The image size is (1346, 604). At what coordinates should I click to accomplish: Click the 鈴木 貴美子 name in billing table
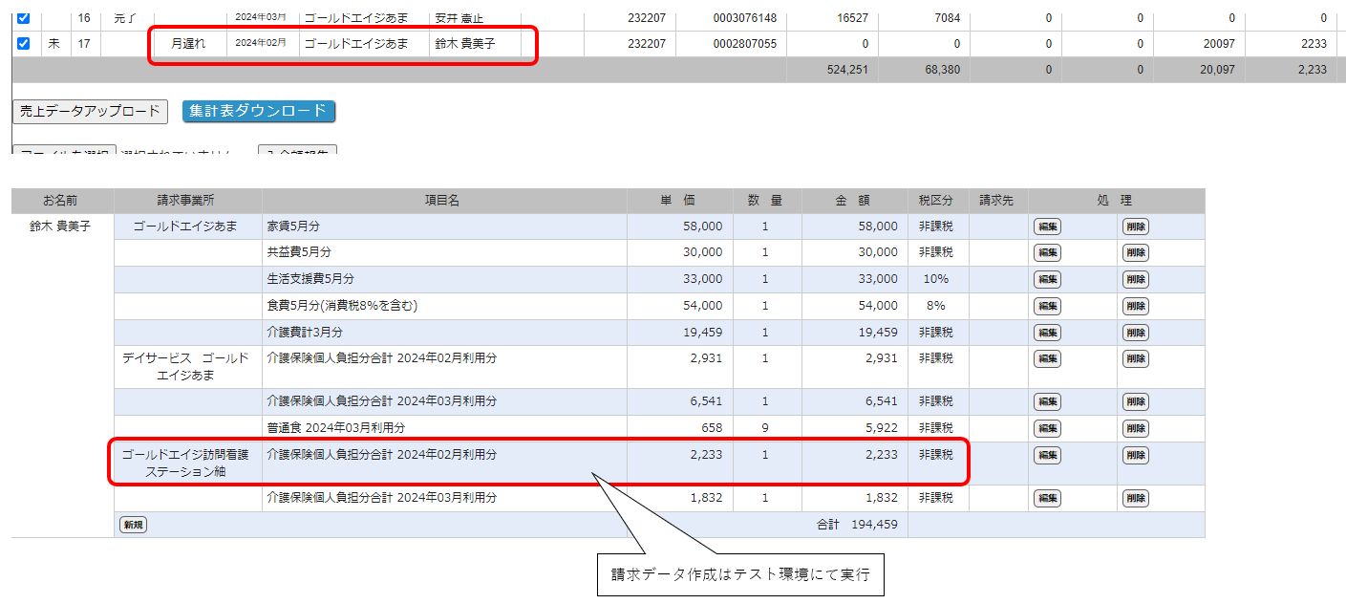click(61, 226)
